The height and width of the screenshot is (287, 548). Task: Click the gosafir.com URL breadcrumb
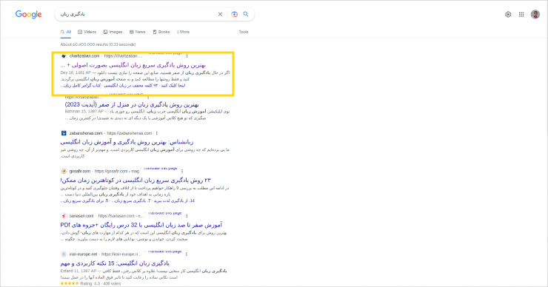click(x=117, y=171)
